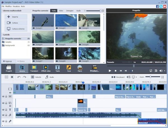Open the Audio settings in timeline toolbar

(x=50, y=77)
